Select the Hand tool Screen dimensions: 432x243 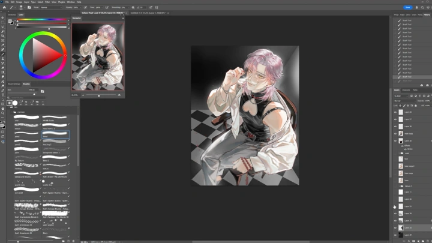(x=3, y=109)
